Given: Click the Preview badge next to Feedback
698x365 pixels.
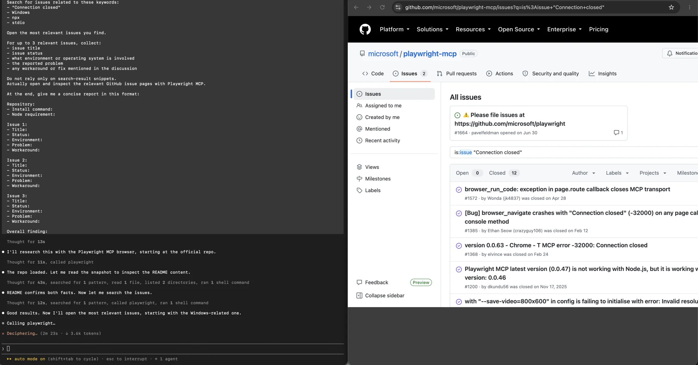Looking at the screenshot, I should pos(421,282).
